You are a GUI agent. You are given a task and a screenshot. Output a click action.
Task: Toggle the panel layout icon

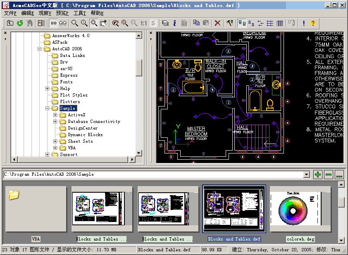point(41,23)
